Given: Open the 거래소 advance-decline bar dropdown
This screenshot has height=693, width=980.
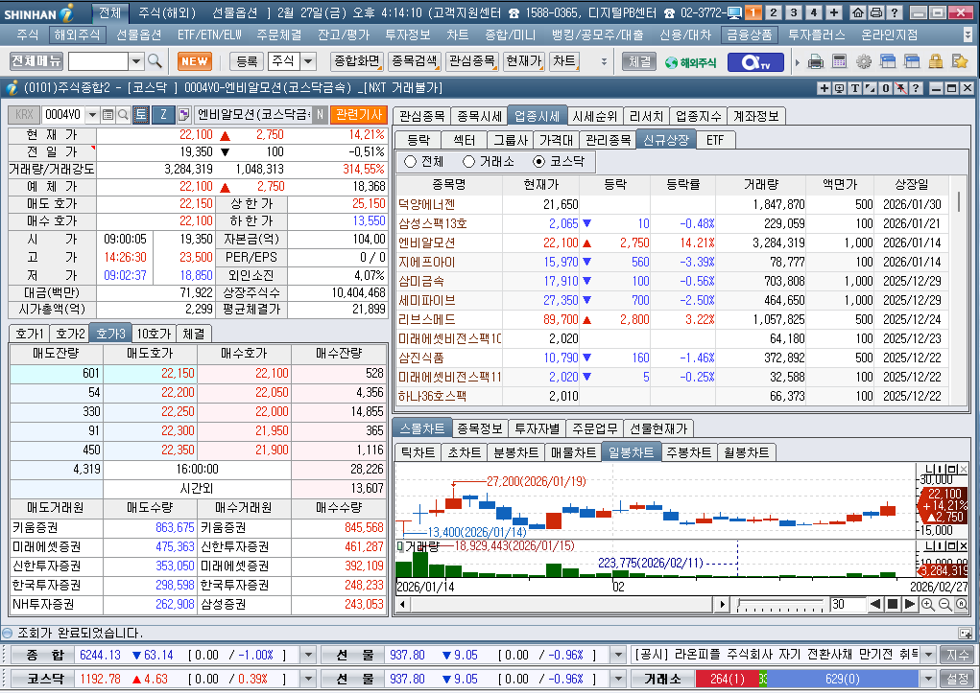Looking at the screenshot, I should [928, 679].
